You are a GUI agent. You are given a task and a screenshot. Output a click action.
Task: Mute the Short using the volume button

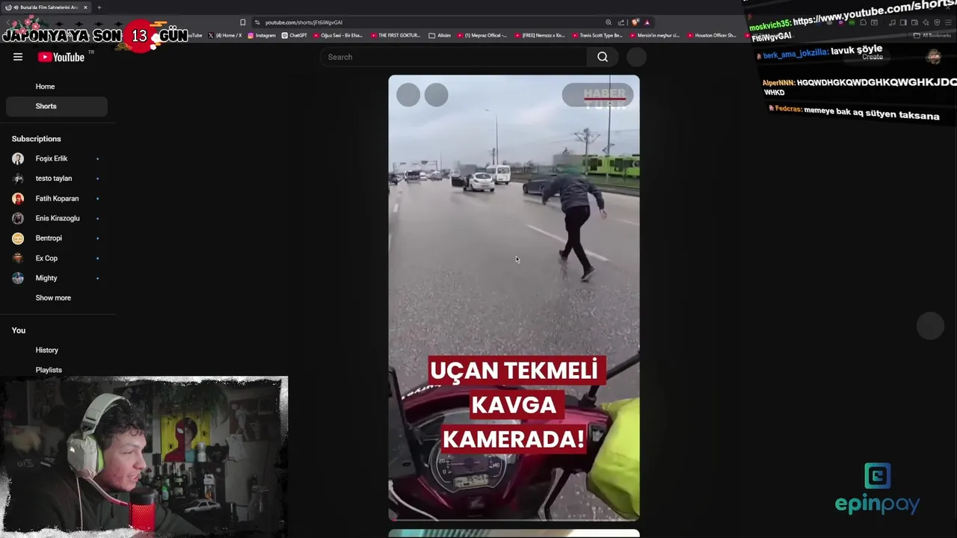[437, 95]
